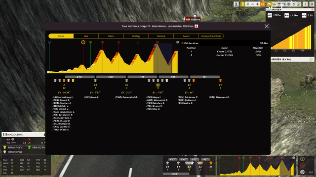Select the Profile tab

coord(61,36)
